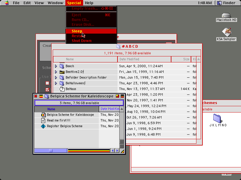Sort by Date Modified in Belgica window
Image resolution: width=241 pixels, height=180 pixels.
pos(109,109)
